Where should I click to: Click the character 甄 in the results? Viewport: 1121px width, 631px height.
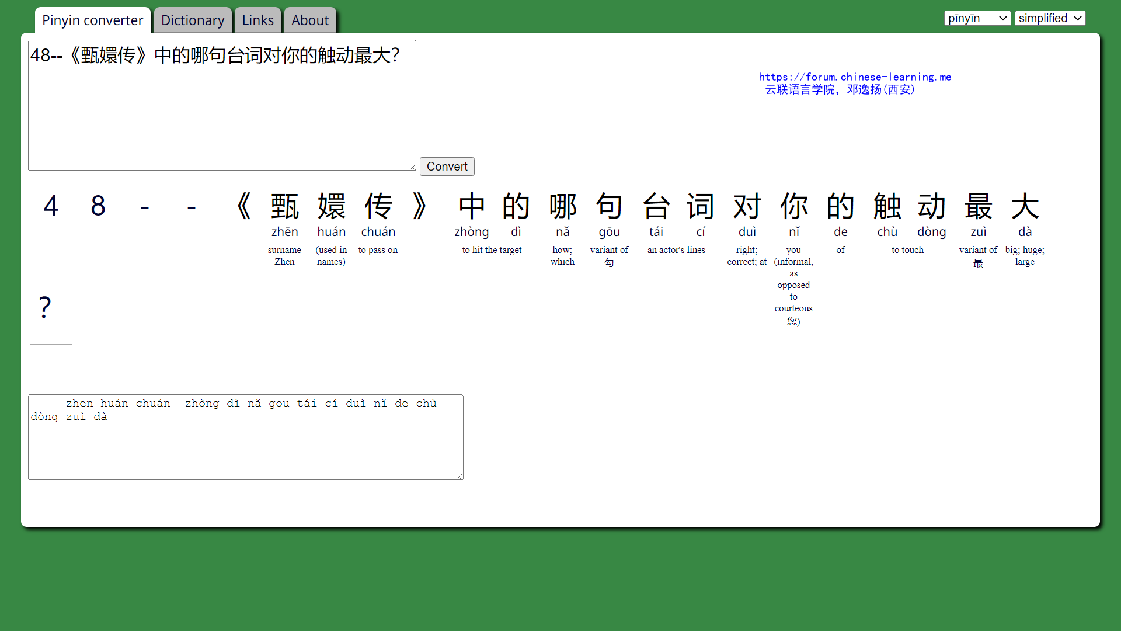285,206
